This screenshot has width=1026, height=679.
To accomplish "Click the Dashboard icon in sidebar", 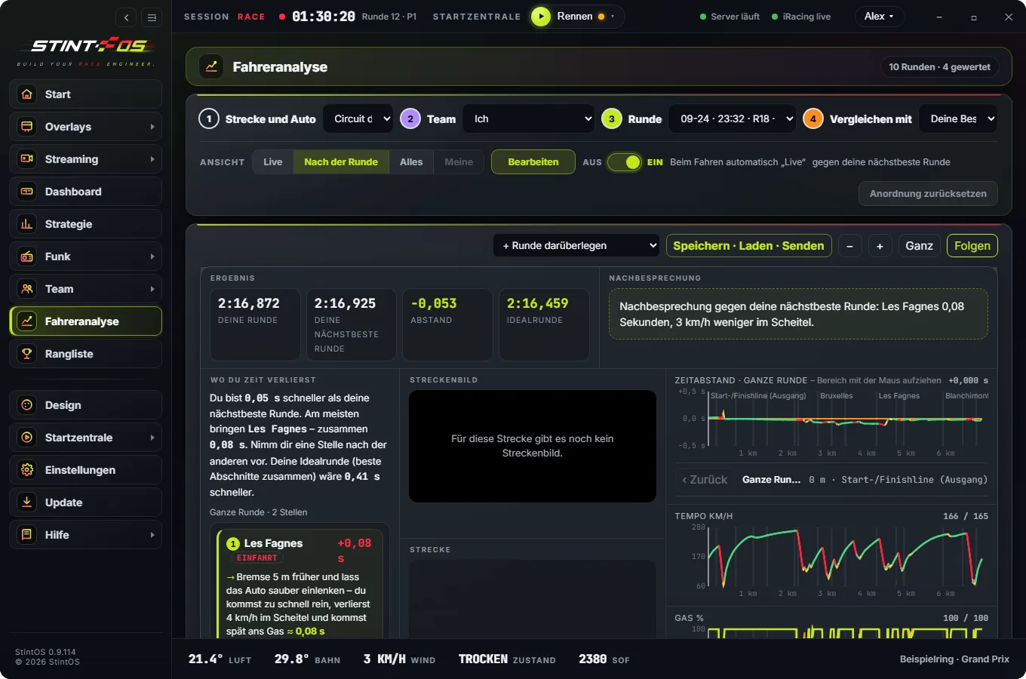I will pos(27,192).
